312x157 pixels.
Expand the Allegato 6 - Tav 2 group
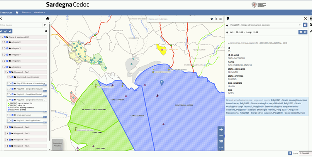coord(7,127)
